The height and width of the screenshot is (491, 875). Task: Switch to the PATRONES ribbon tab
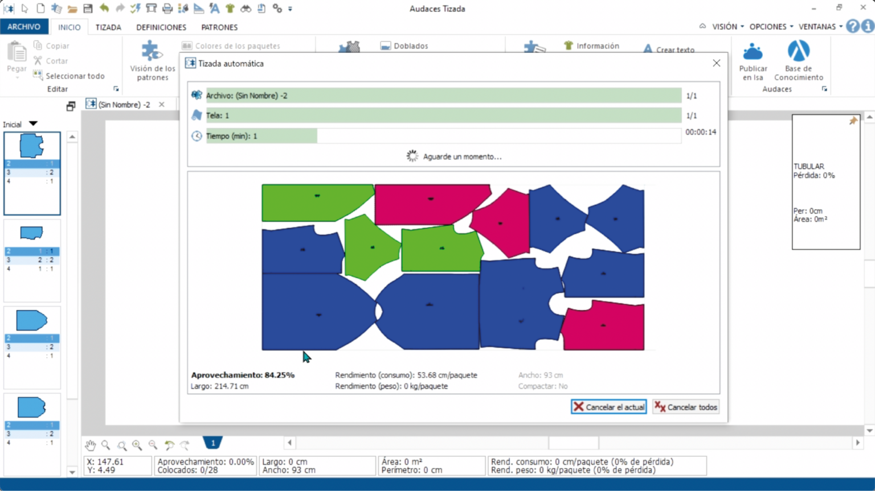[219, 27]
